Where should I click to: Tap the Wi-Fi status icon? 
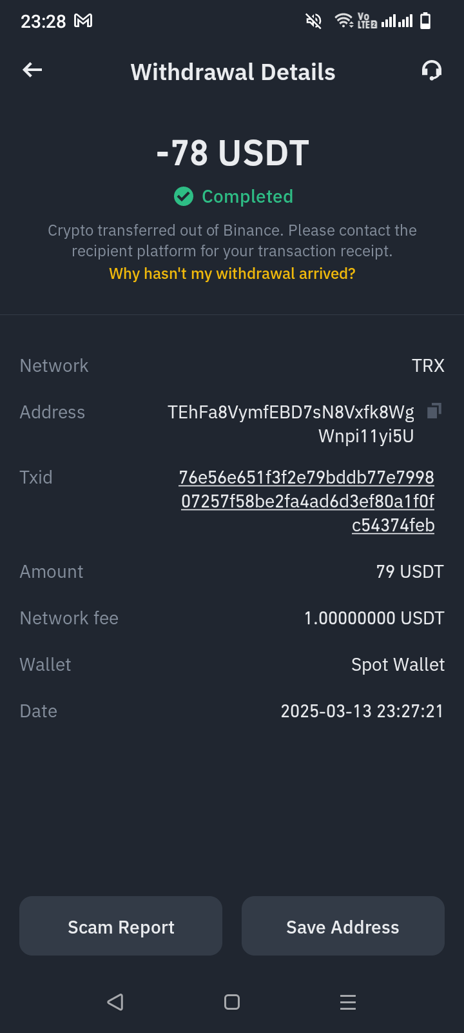click(x=344, y=21)
